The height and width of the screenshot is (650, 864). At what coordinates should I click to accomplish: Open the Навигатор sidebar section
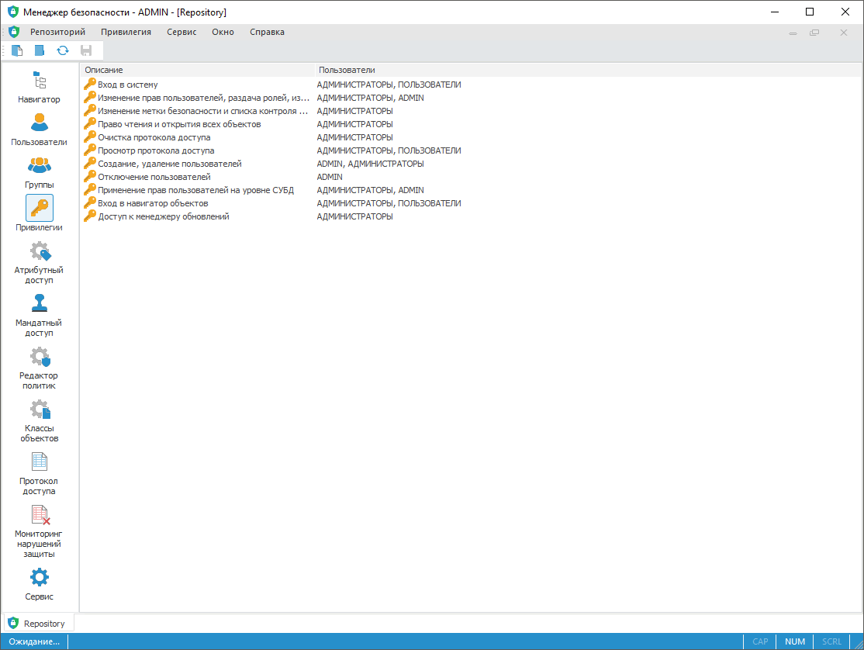pos(39,88)
